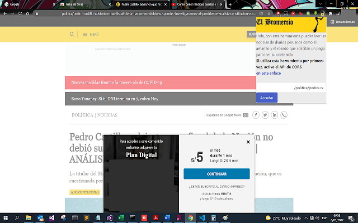Open the Windows notification center

[351, 218]
